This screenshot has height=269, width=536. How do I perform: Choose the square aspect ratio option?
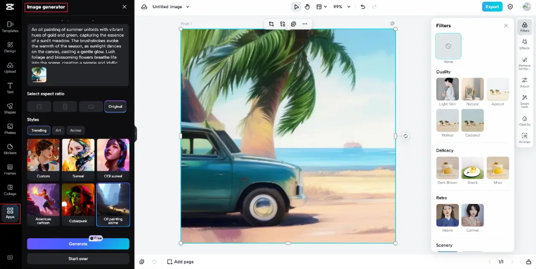[x=39, y=107]
